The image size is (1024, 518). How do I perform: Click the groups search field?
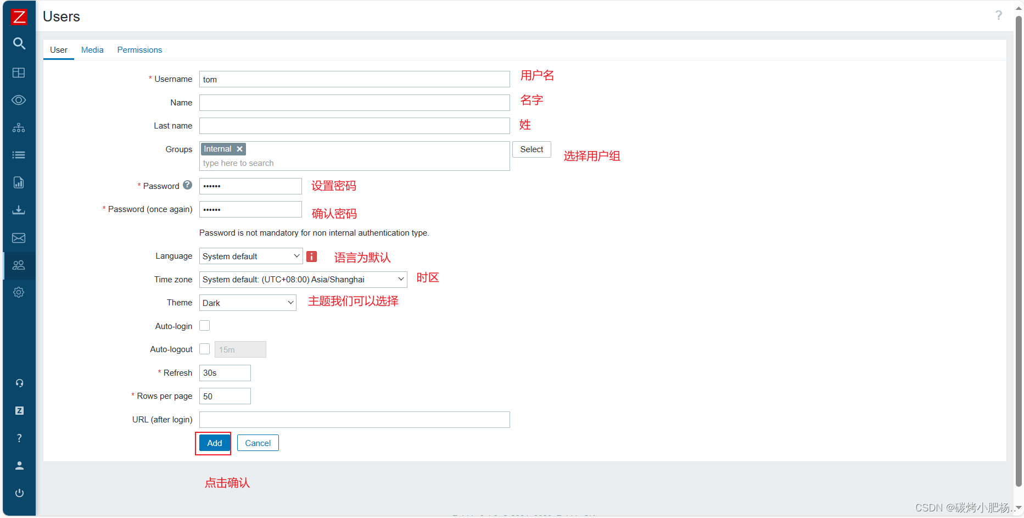point(355,163)
